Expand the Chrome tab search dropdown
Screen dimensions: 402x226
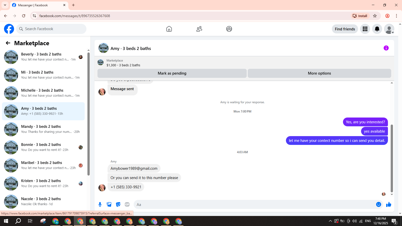[5, 5]
